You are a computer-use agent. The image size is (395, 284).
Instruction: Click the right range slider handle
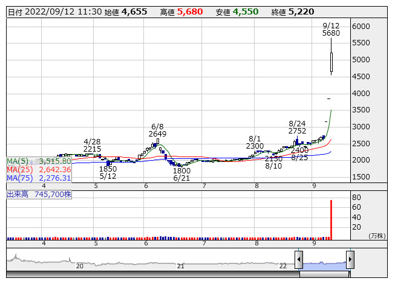[350, 260]
